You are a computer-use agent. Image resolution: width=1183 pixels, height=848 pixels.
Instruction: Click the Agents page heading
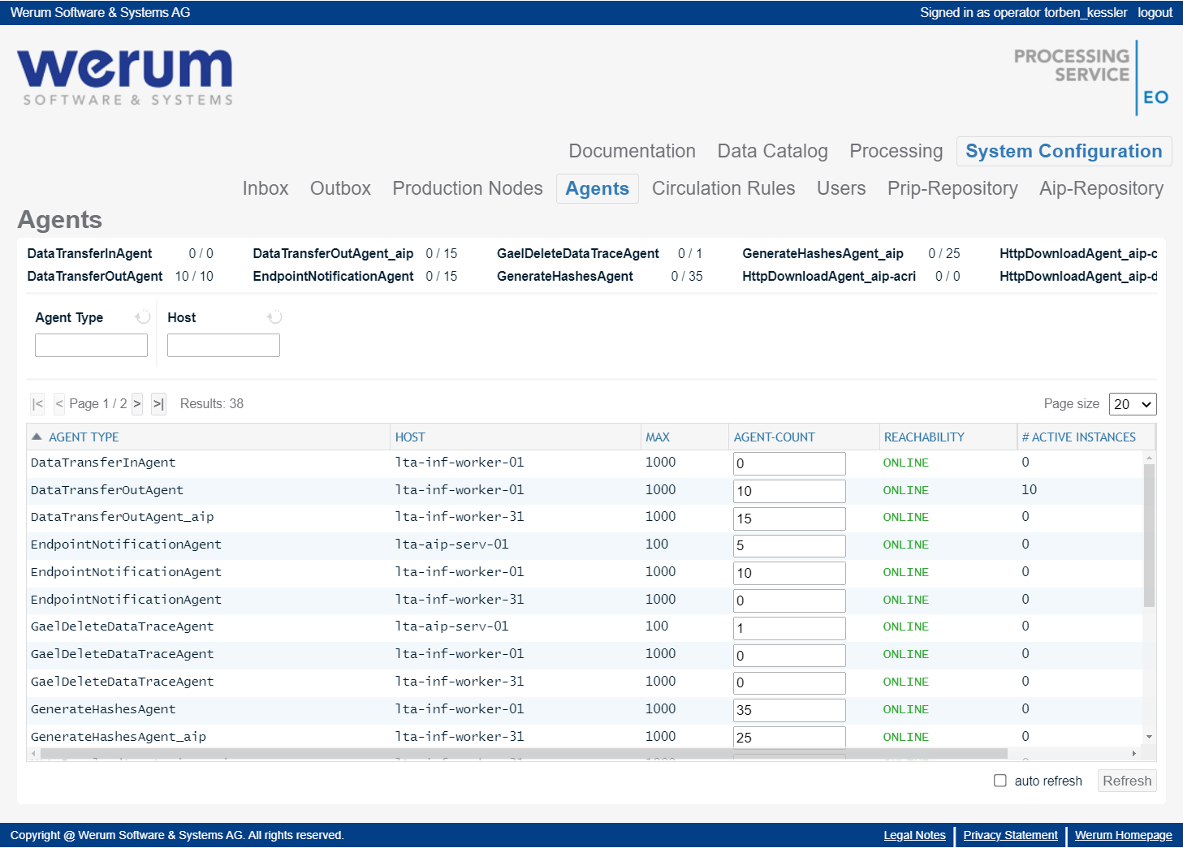(x=60, y=219)
